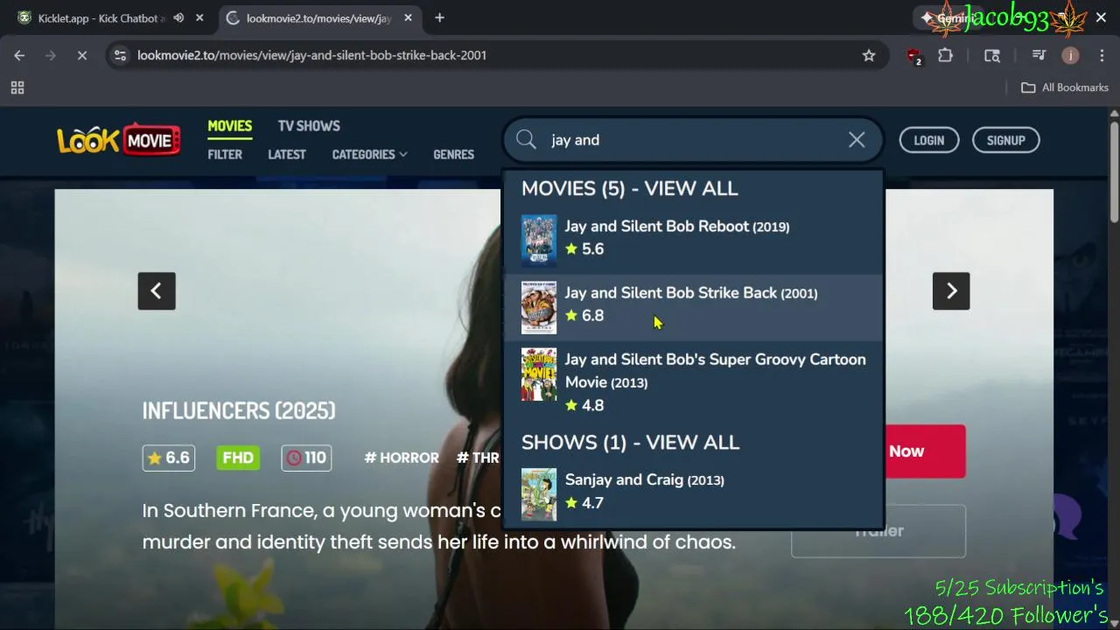Click the LOGIN button
This screenshot has height=630, width=1120.
pos(929,140)
